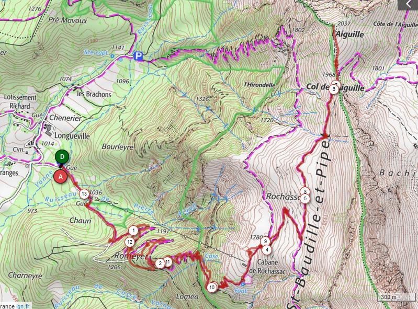This screenshot has width=418, height=309.
Task: Select waypoint marker 1
Action: coord(133,231)
